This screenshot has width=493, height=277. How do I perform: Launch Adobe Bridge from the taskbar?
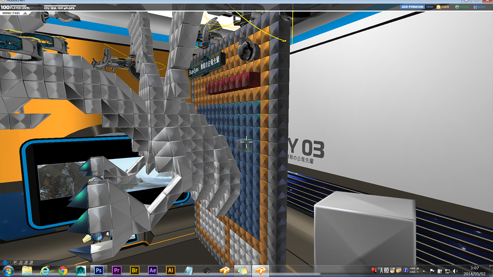tap(135, 271)
